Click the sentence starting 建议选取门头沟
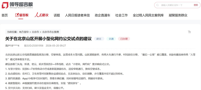201x90 pixels. click(x=58, y=64)
